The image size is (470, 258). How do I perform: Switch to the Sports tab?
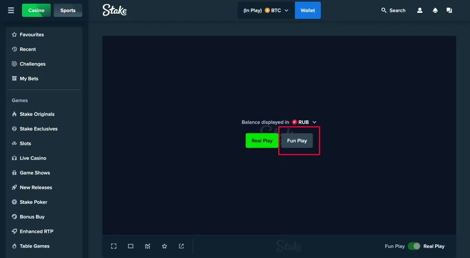(68, 11)
